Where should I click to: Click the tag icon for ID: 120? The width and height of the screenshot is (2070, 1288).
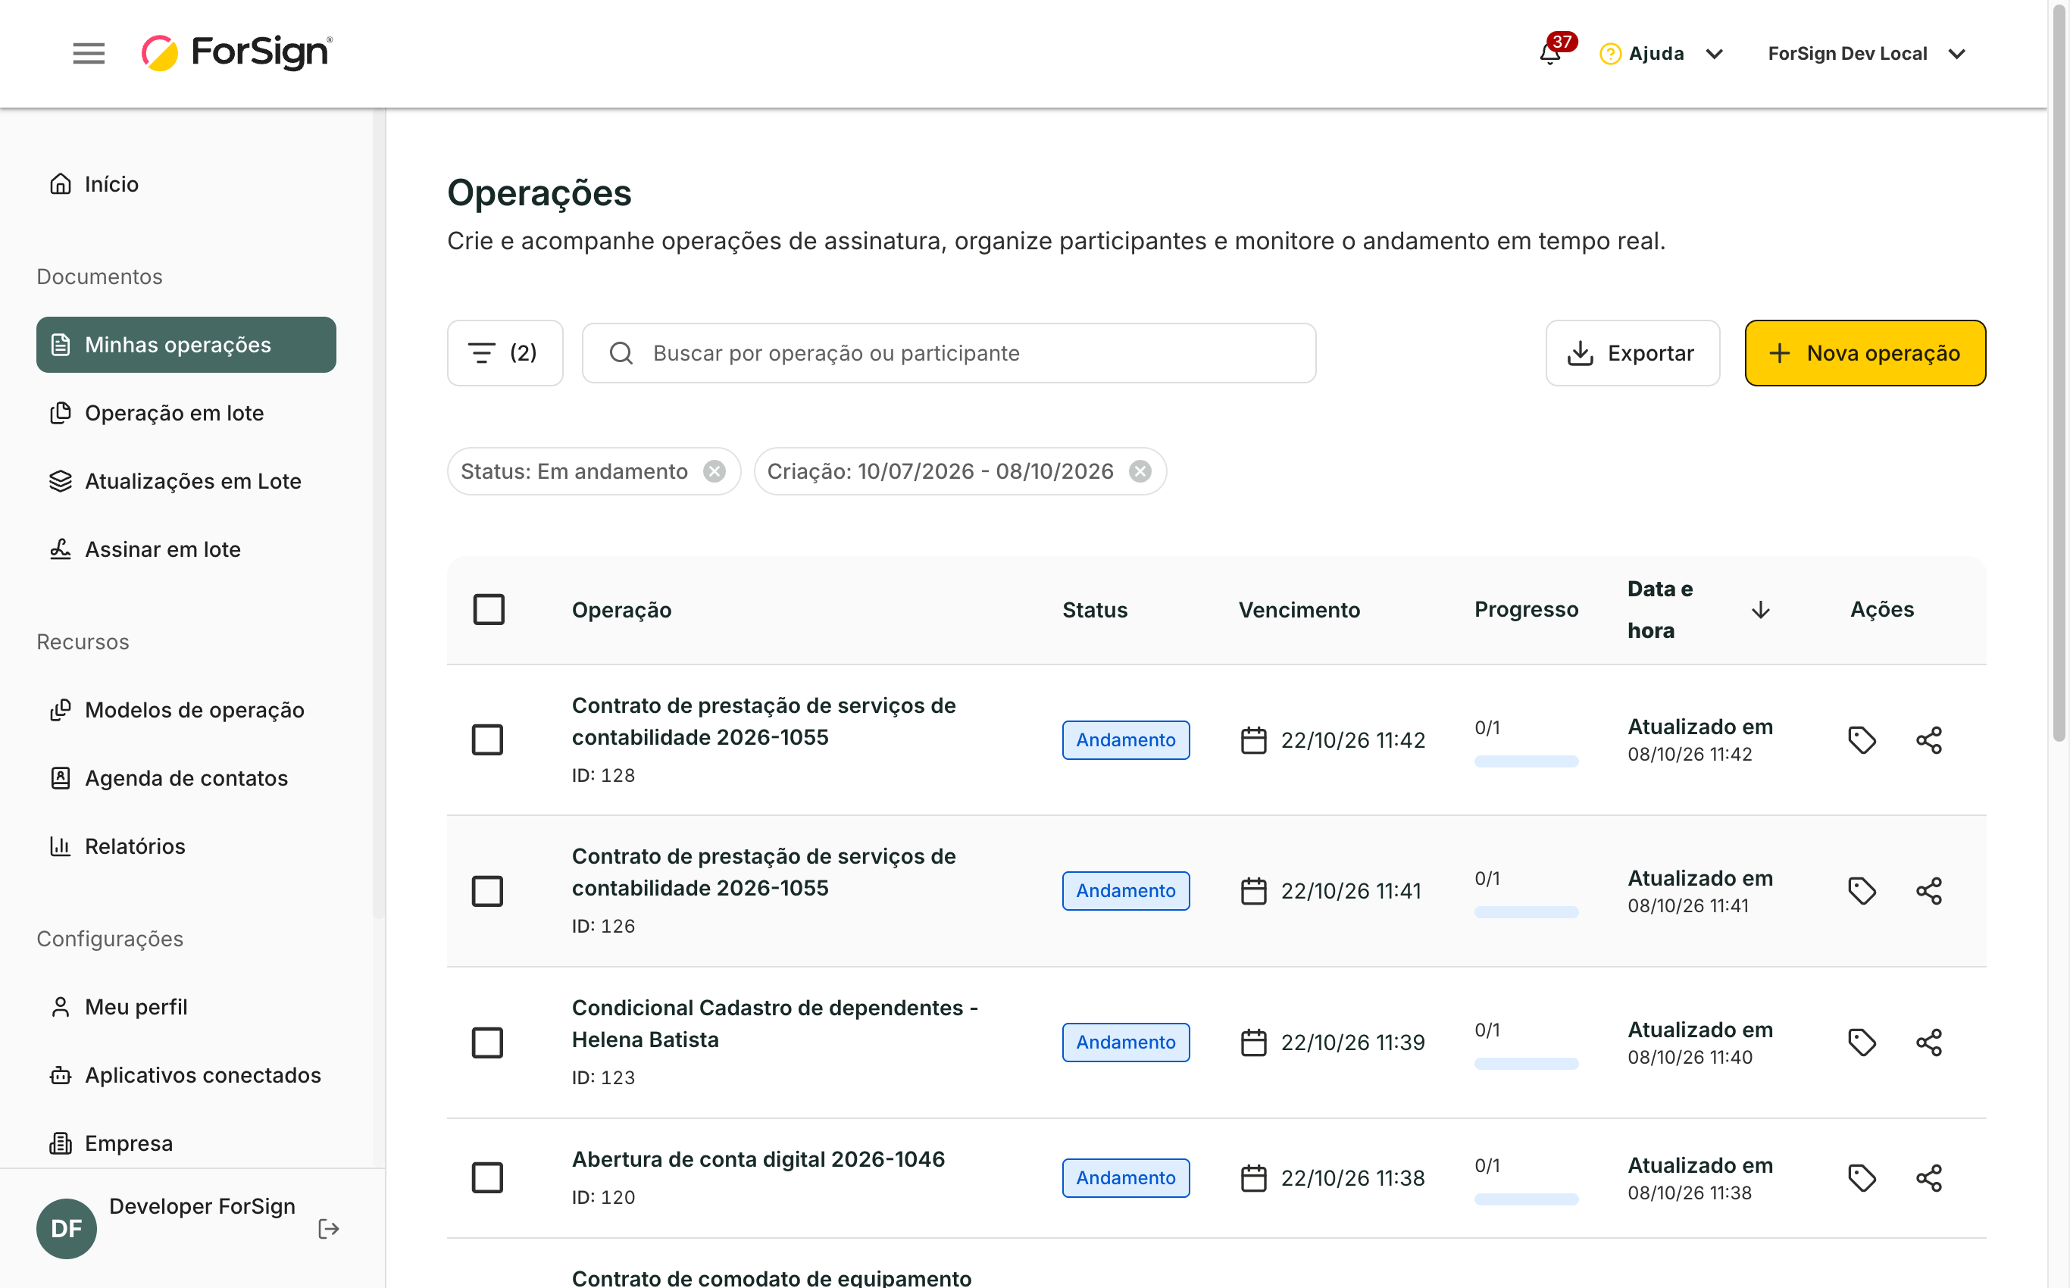(1862, 1177)
